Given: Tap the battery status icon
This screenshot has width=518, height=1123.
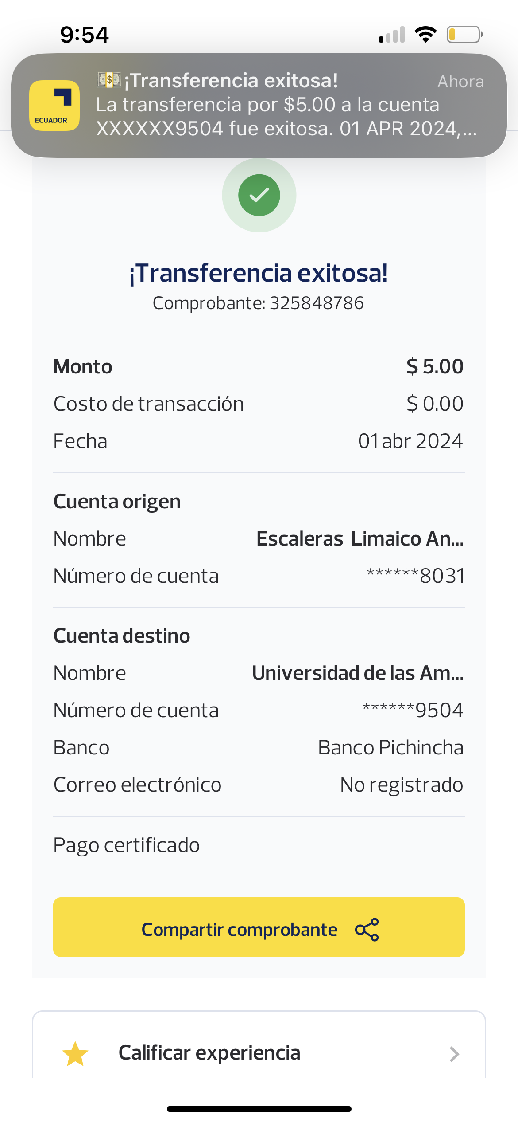Looking at the screenshot, I should (464, 35).
